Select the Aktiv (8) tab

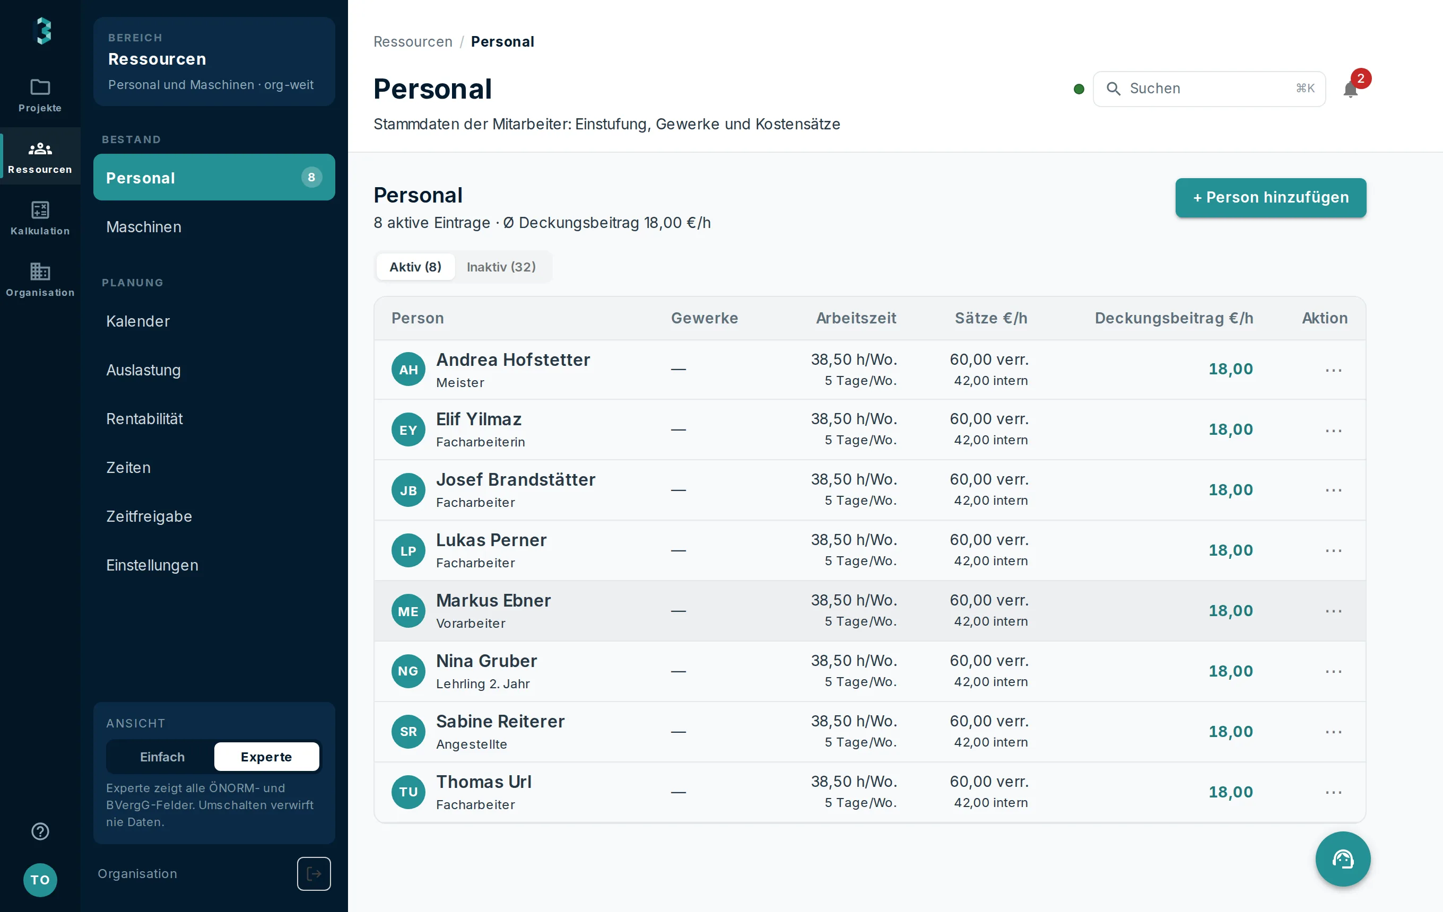pos(415,267)
